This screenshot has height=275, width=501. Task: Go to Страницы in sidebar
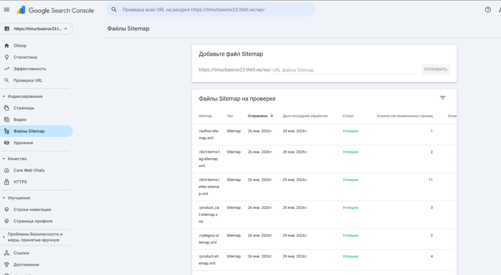coord(23,108)
